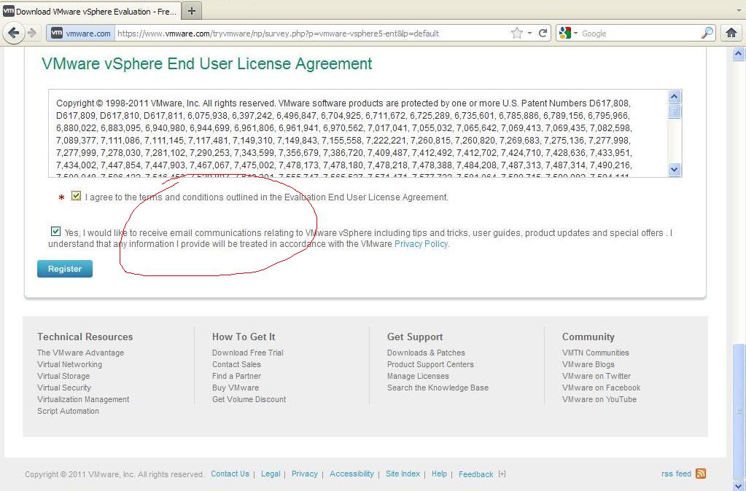The image size is (746, 491).
Task: Open the browser Home page icon
Action: (731, 33)
